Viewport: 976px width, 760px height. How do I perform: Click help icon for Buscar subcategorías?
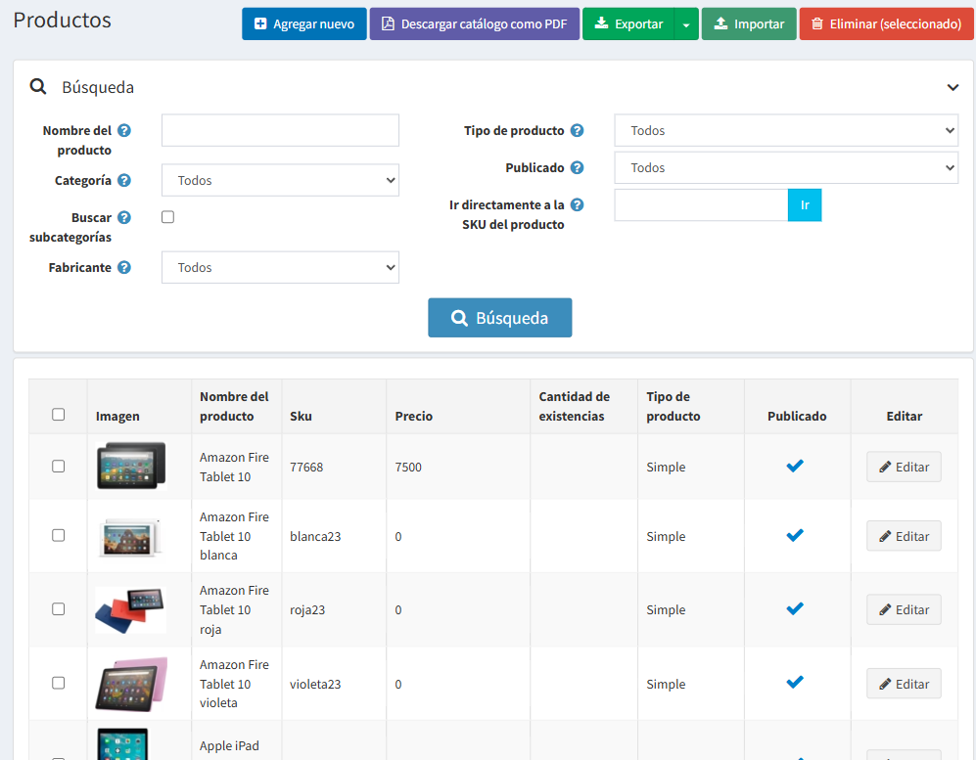click(124, 218)
